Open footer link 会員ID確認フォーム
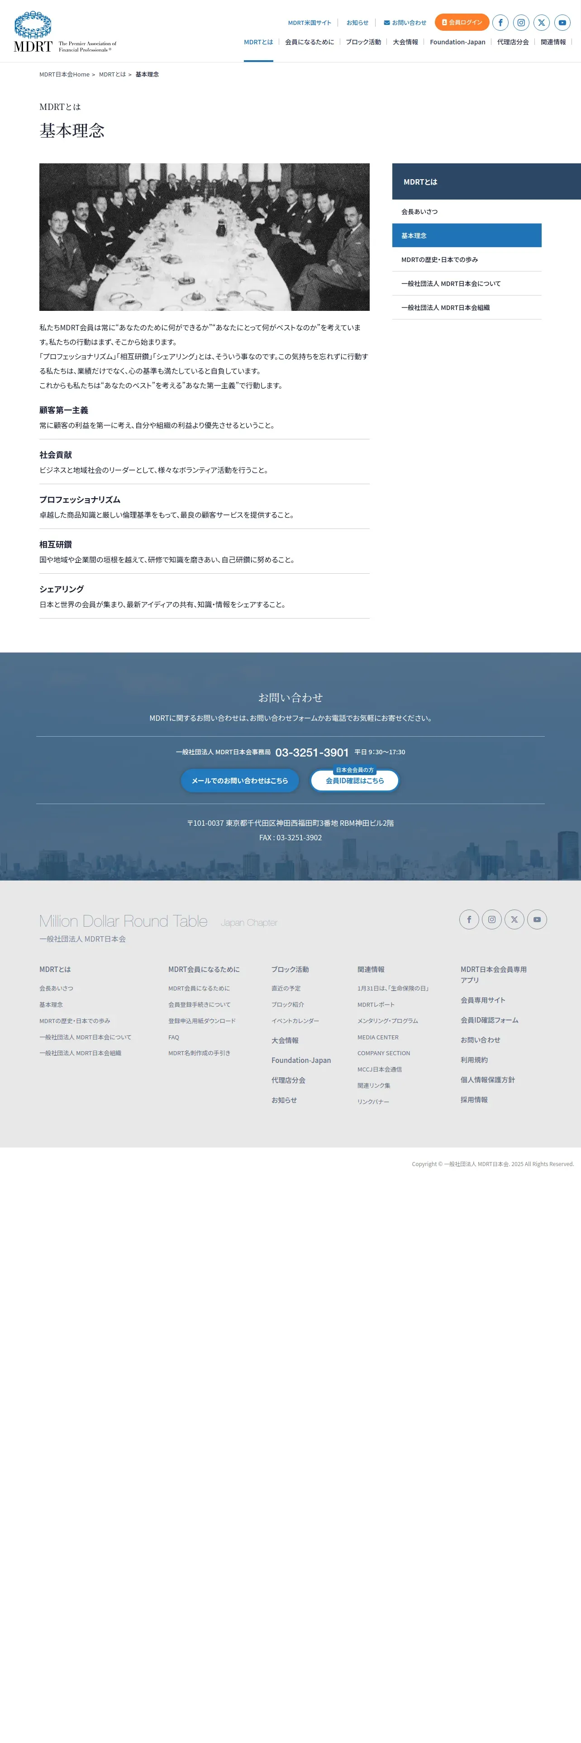This screenshot has height=1743, width=581. 490,1020
